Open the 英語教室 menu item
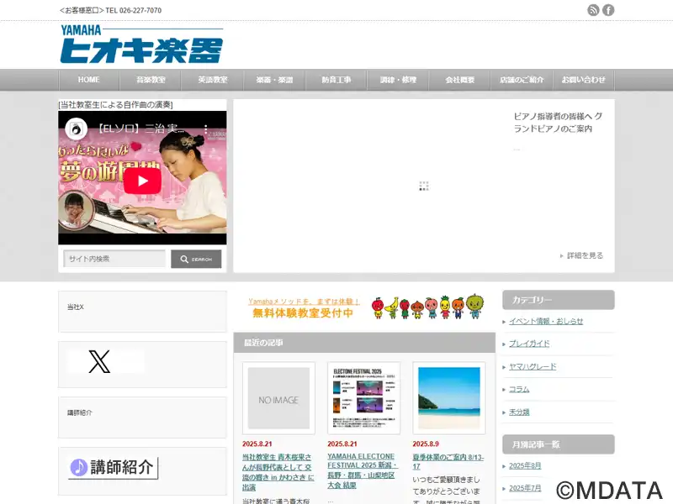Screen dimensions: 673x504 click(213, 80)
